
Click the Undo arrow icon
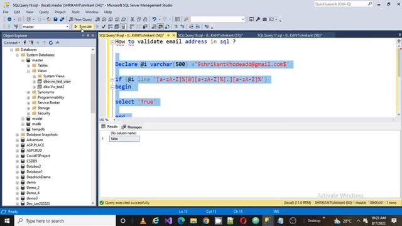(x=154, y=19)
